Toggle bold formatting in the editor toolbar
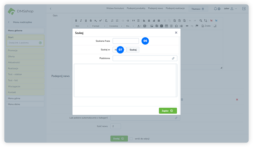The width and height of the screenshot is (253, 147). coord(76,21)
